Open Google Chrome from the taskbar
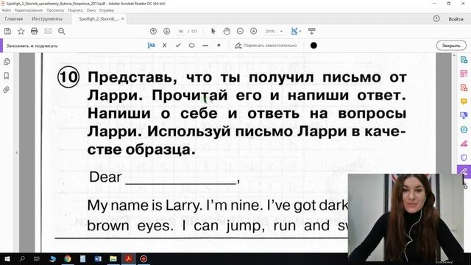This screenshot has height=265, width=471. (x=68, y=258)
